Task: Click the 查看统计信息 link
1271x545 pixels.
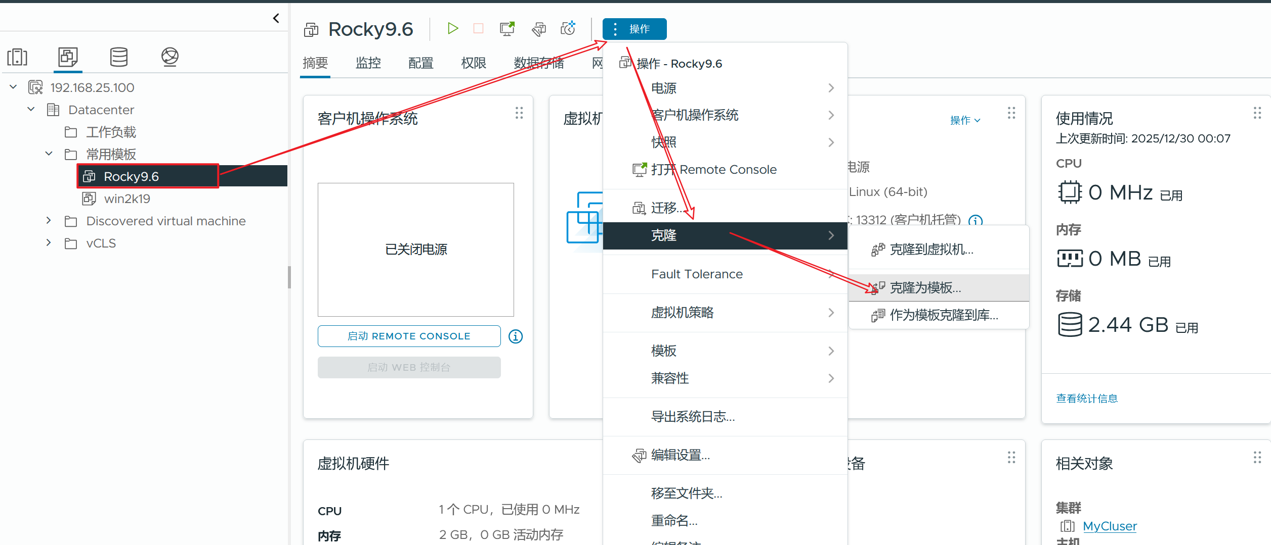Action: coord(1087,399)
